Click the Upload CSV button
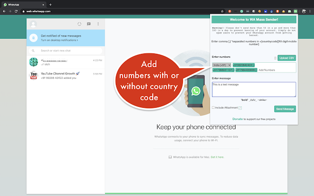The width and height of the screenshot is (314, 196). pyautogui.click(x=287, y=58)
